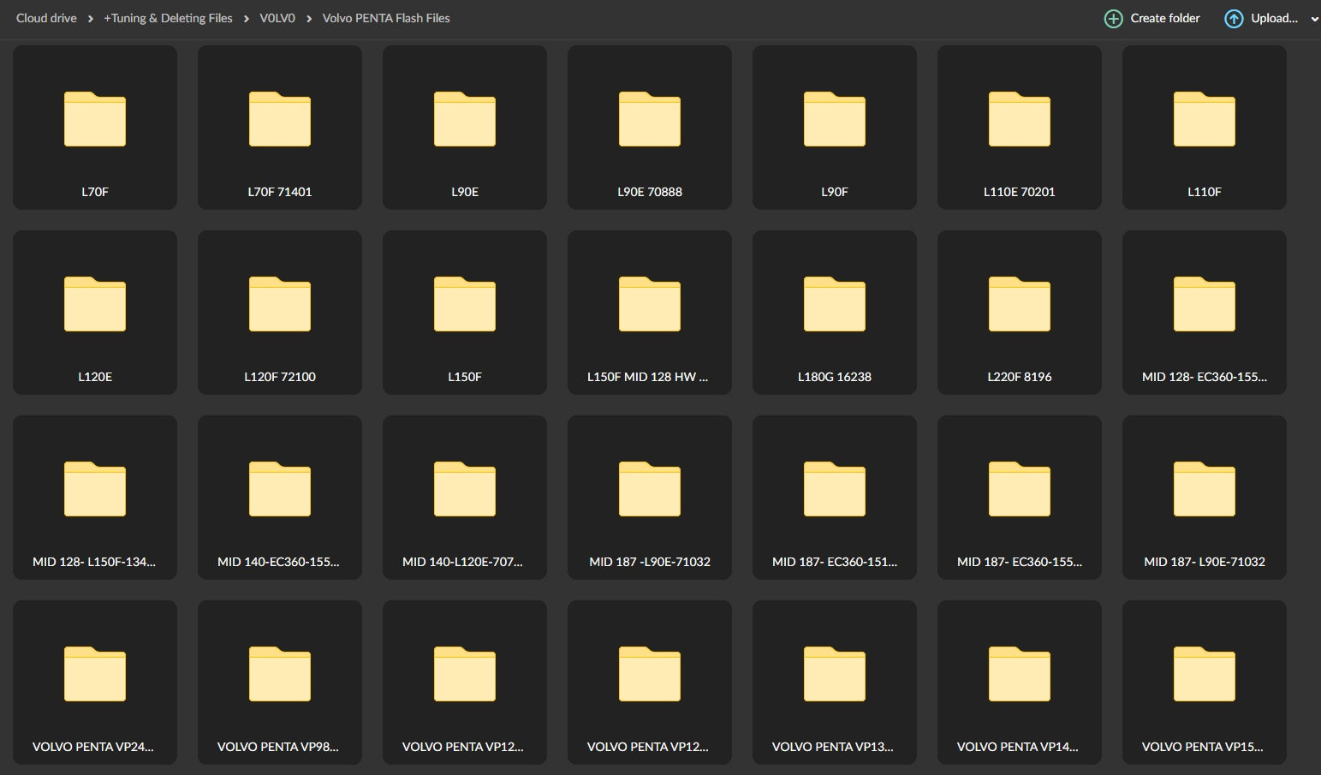Select the L90E 70888 folder icon
The image size is (1321, 775).
650,120
